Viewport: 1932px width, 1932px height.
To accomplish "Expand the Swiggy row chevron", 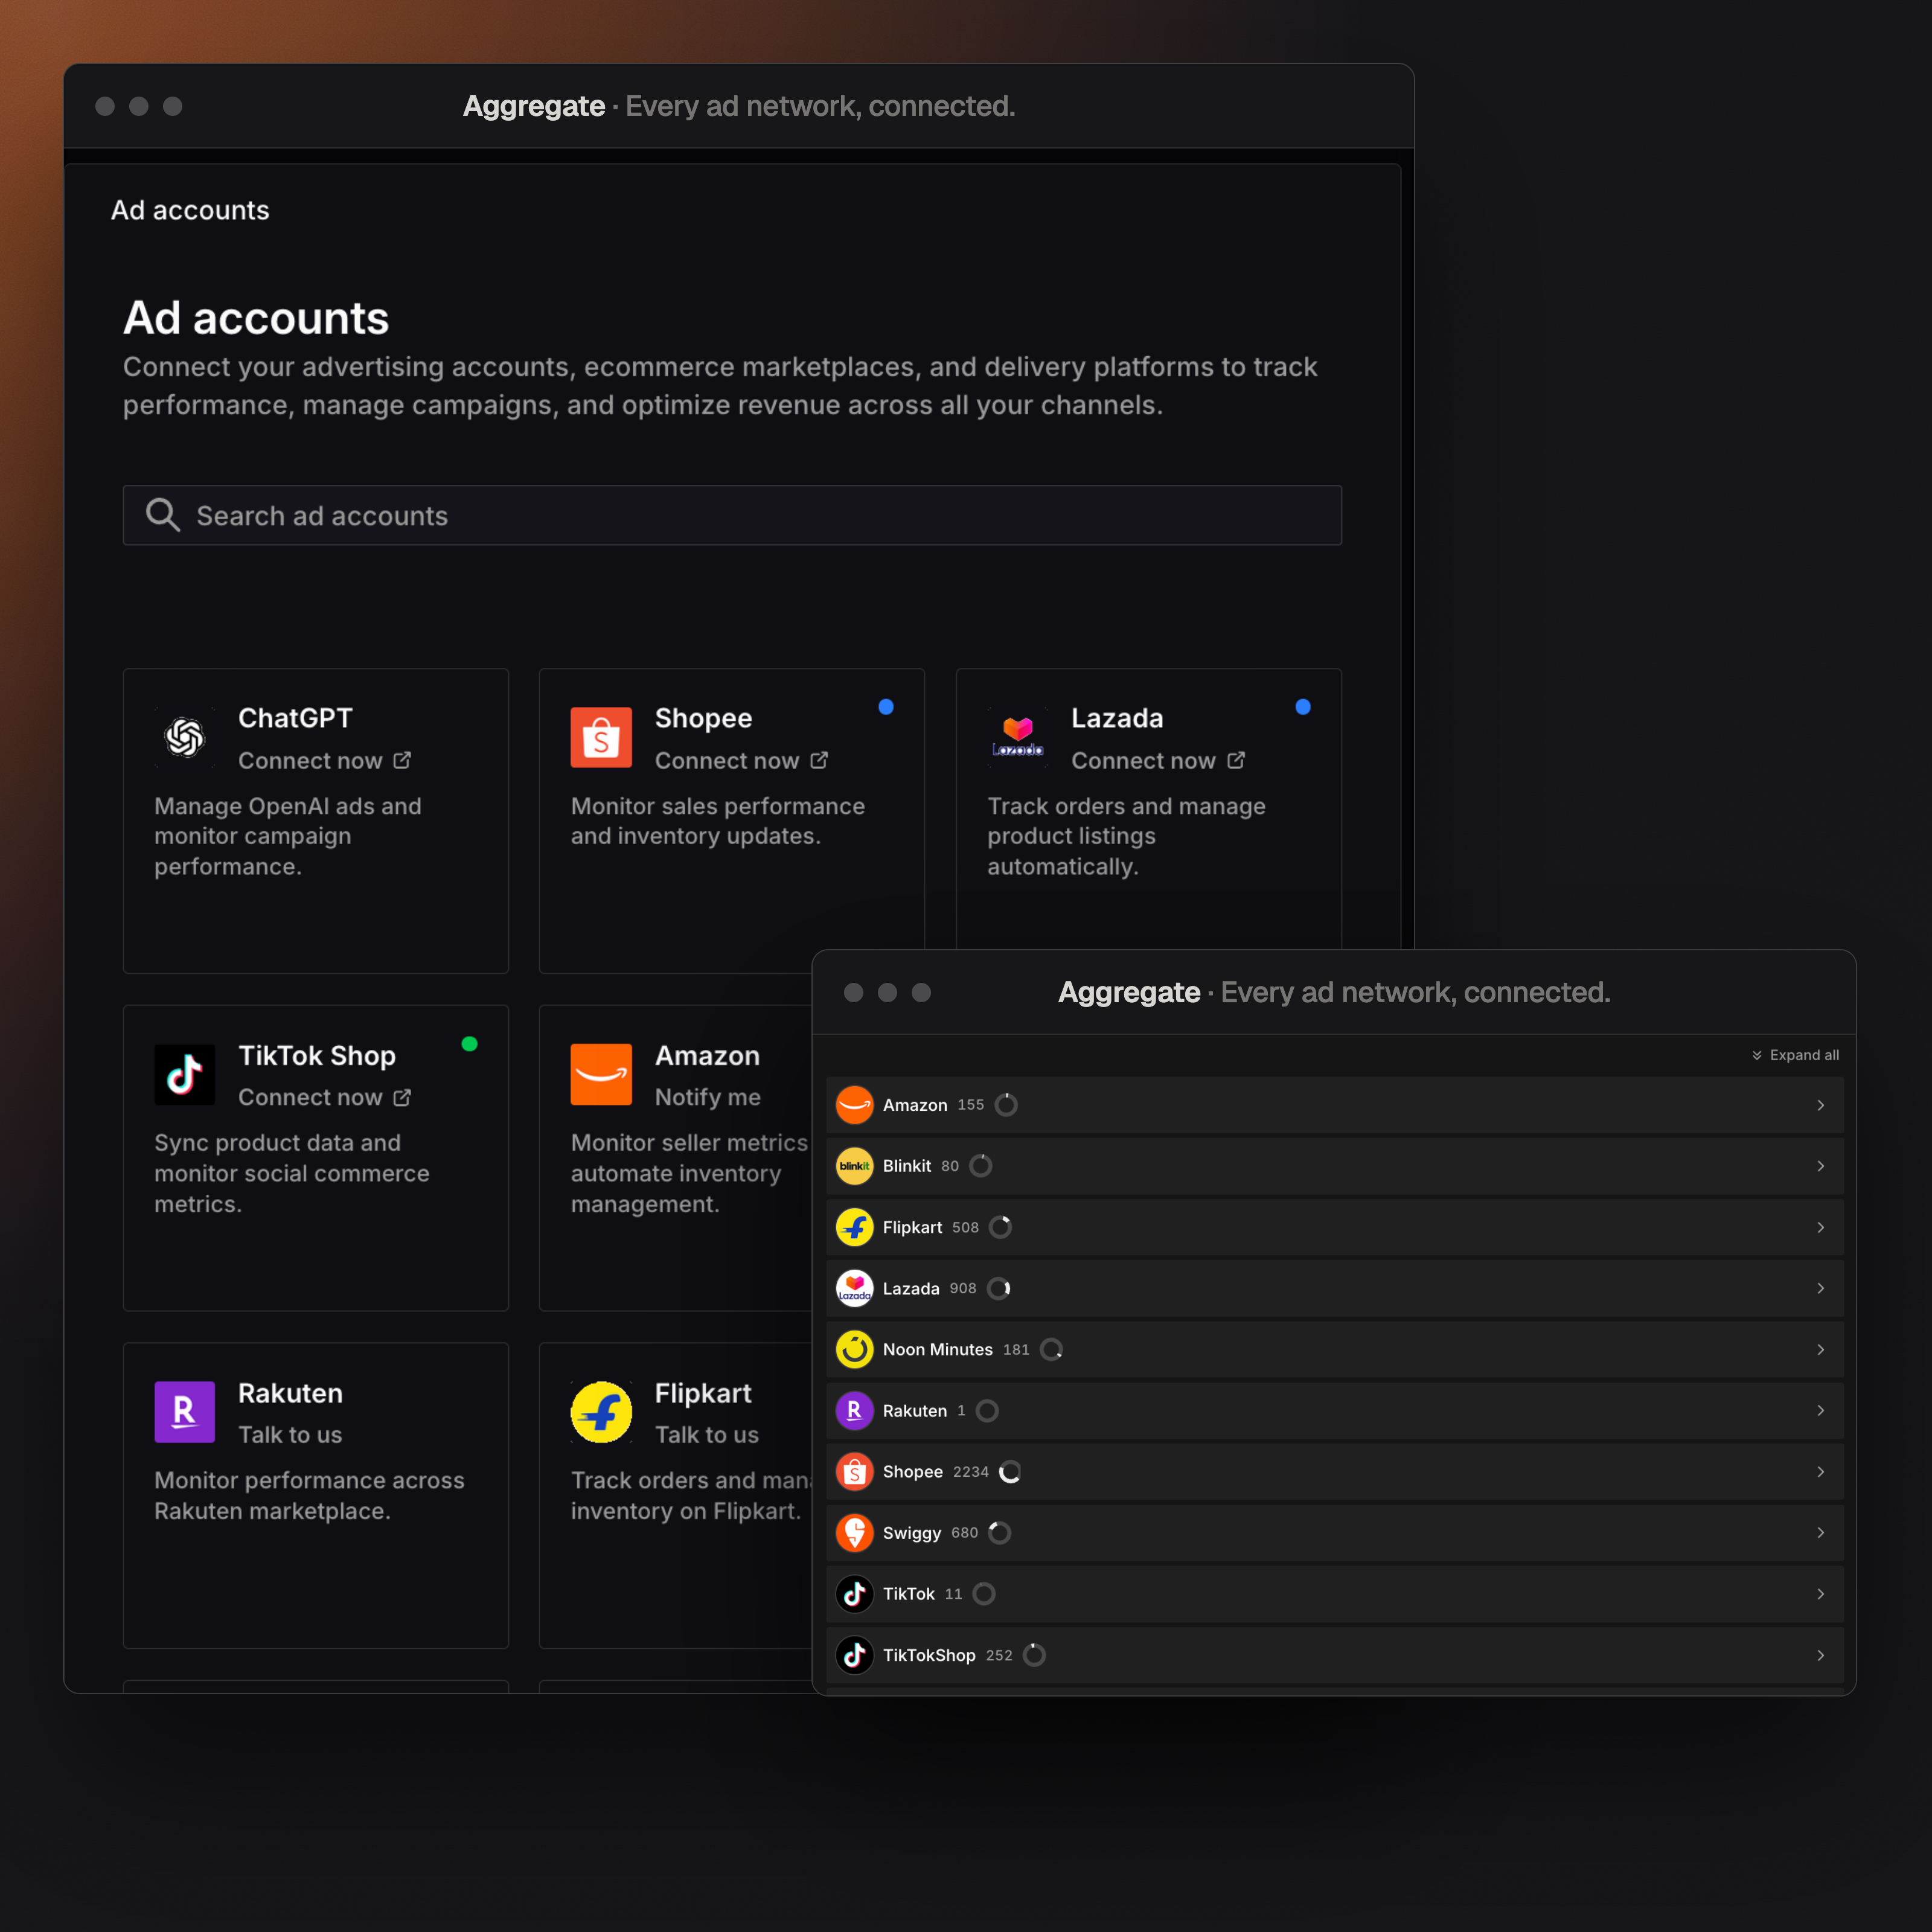I will pos(1820,1532).
